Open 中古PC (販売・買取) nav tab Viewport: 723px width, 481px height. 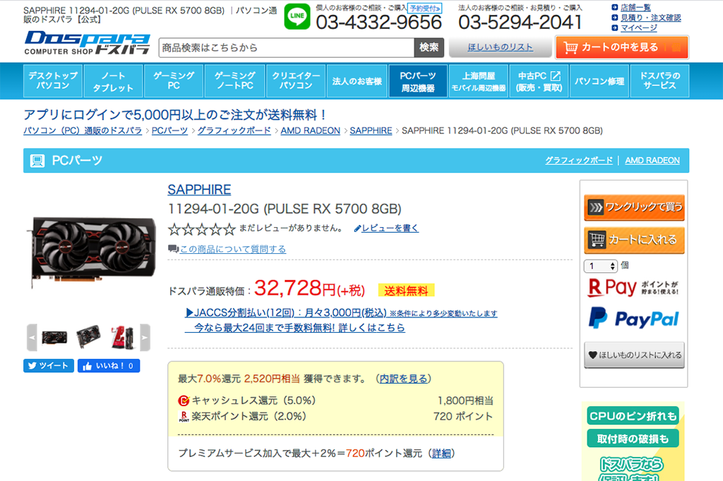[x=539, y=81]
